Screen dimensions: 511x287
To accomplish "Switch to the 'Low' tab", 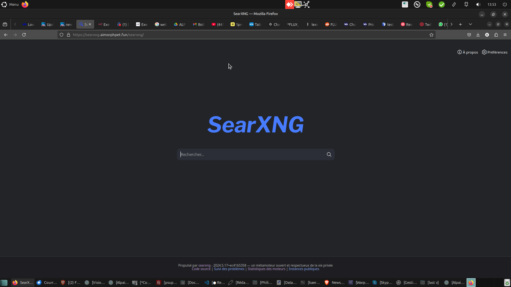I will coord(28,24).
